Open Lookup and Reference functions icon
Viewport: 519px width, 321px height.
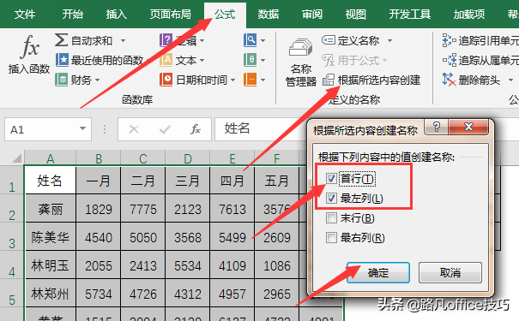[x=250, y=40]
